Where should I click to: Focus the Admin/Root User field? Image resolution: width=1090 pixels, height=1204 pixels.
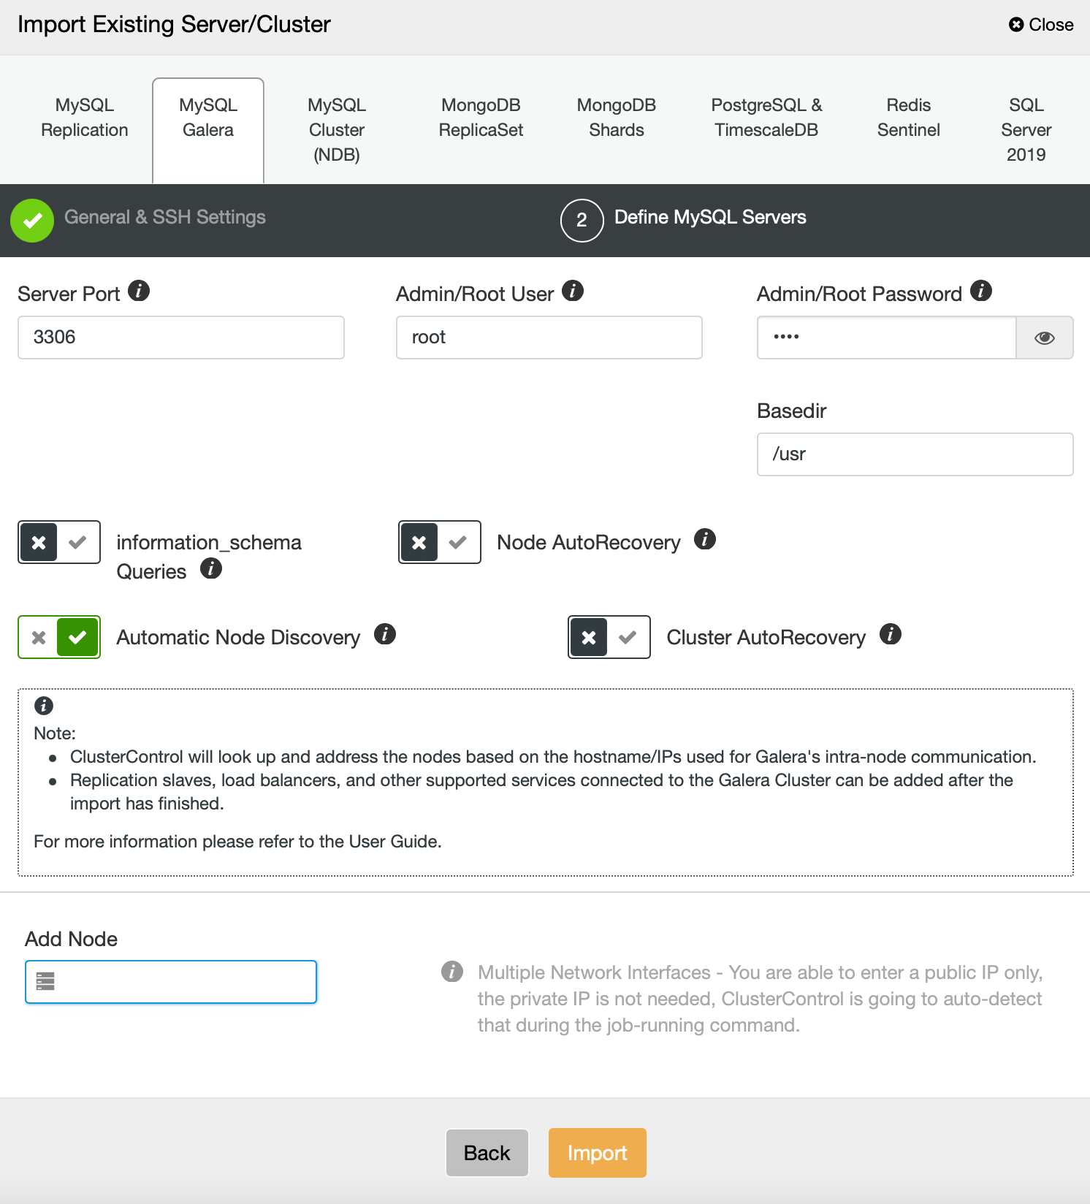pyautogui.click(x=549, y=338)
